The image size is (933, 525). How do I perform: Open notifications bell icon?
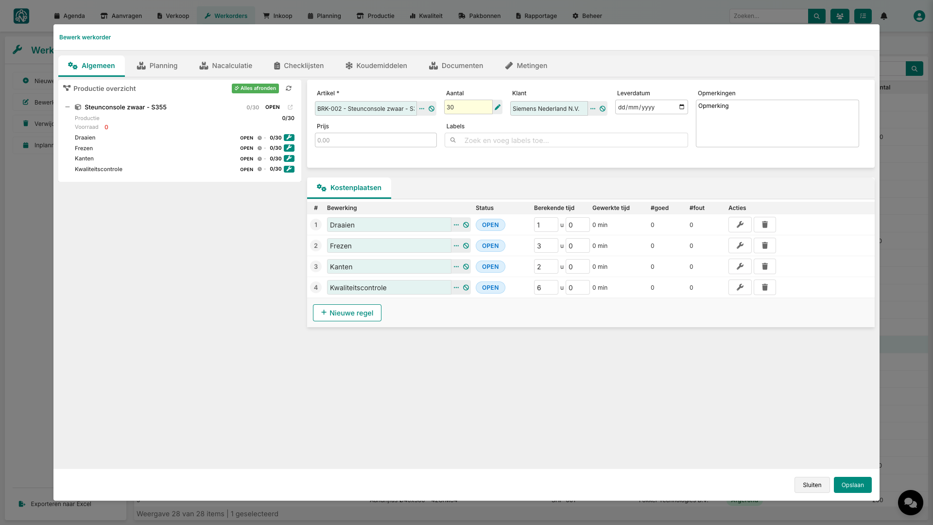[884, 16]
